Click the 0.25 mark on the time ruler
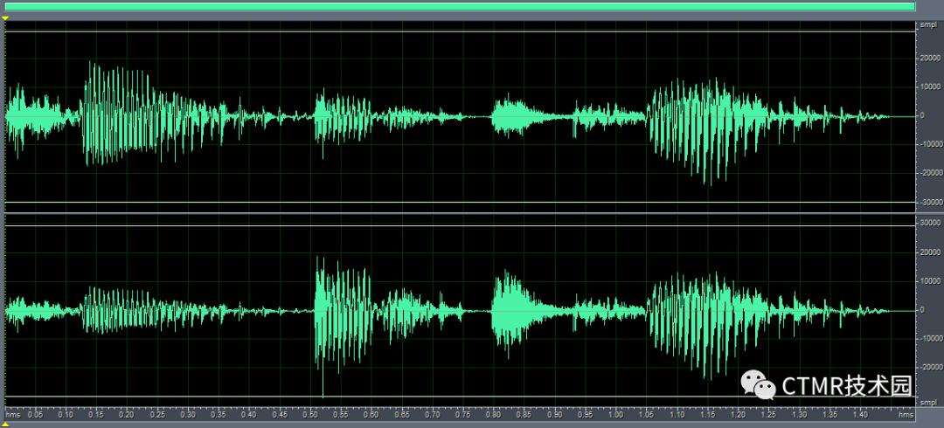The image size is (944, 428). (x=157, y=416)
